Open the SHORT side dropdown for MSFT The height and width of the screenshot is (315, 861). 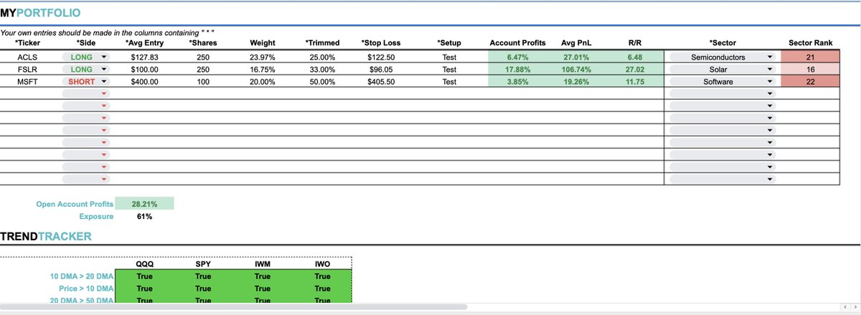click(85, 82)
